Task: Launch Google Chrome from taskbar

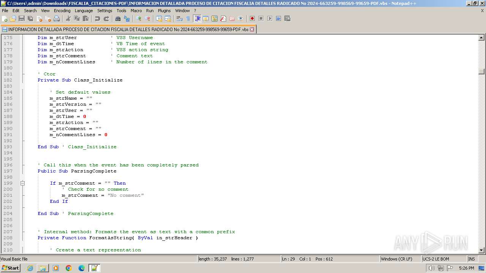Action: tap(69, 268)
